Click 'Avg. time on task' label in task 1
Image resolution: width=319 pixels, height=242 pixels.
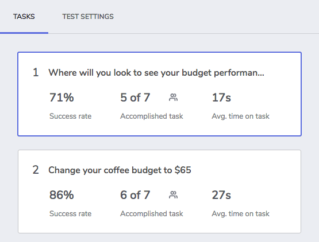(x=240, y=116)
